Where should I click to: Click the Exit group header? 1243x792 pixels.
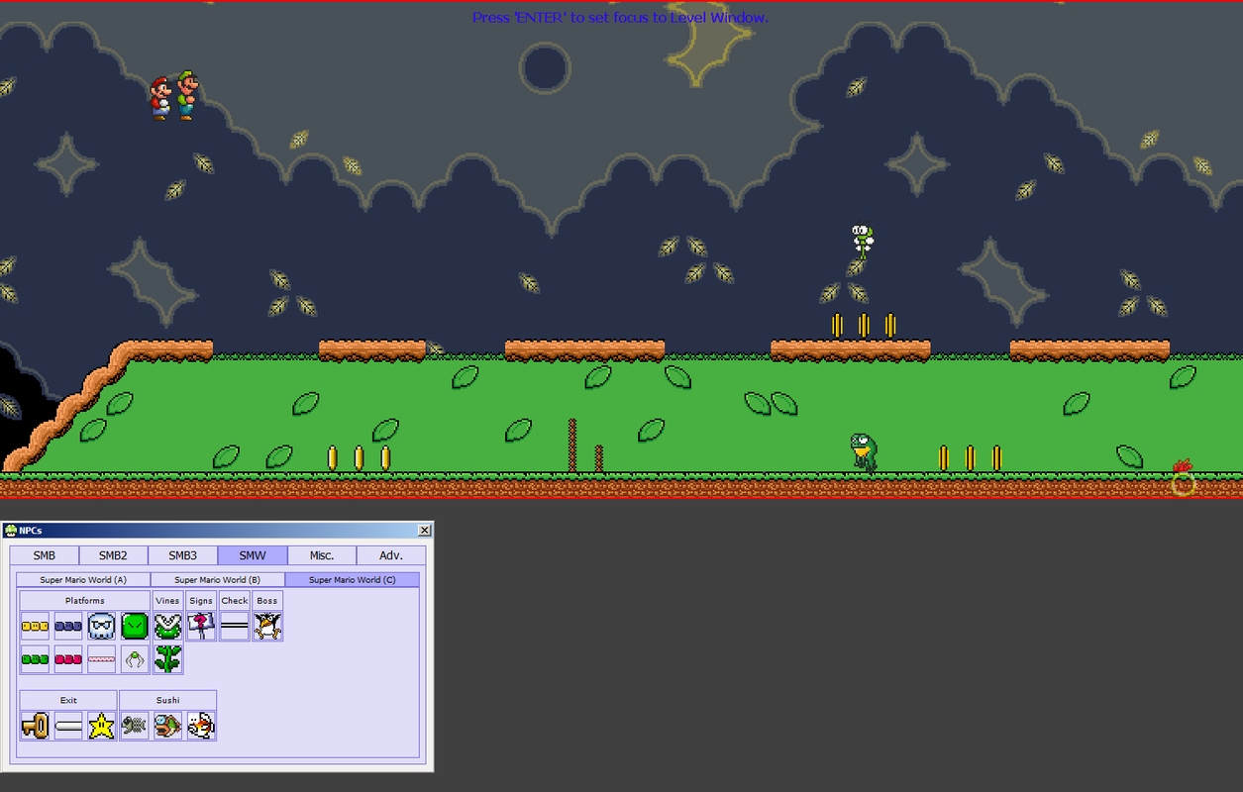pos(68,700)
